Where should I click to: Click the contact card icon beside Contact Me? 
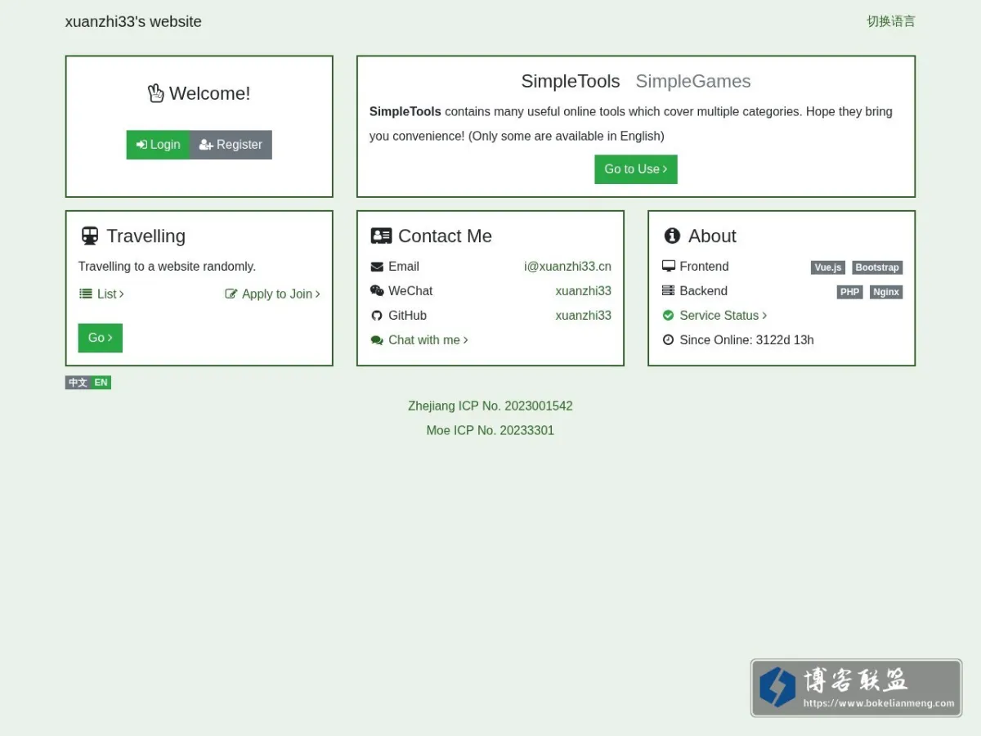point(381,236)
